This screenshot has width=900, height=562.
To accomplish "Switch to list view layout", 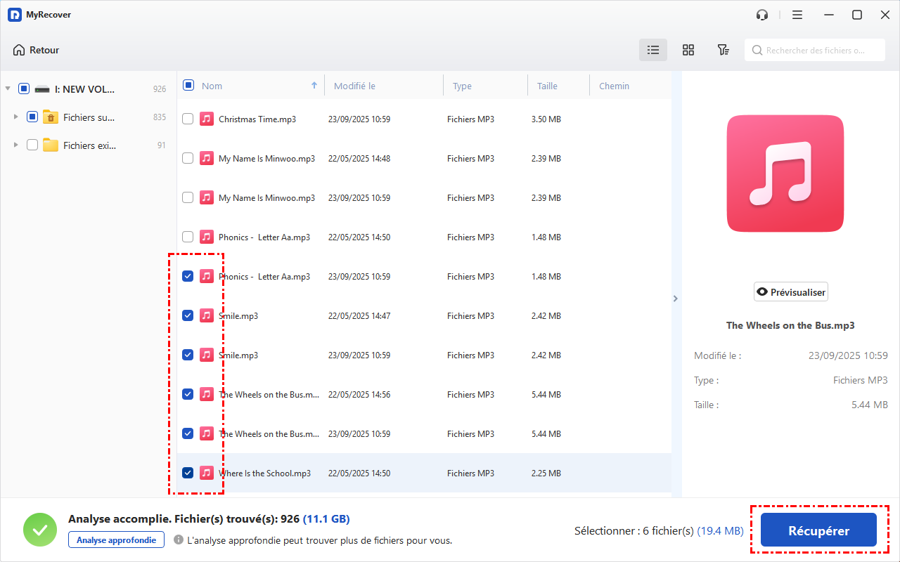I will pos(653,50).
